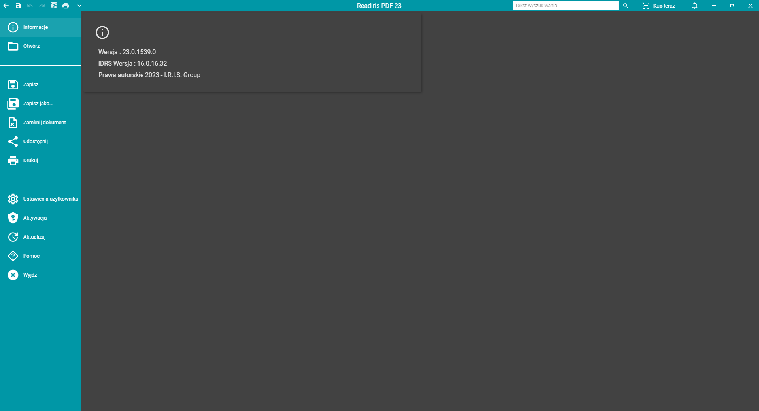
Task: Click the Wyjdź circled X icon
Action: point(13,275)
